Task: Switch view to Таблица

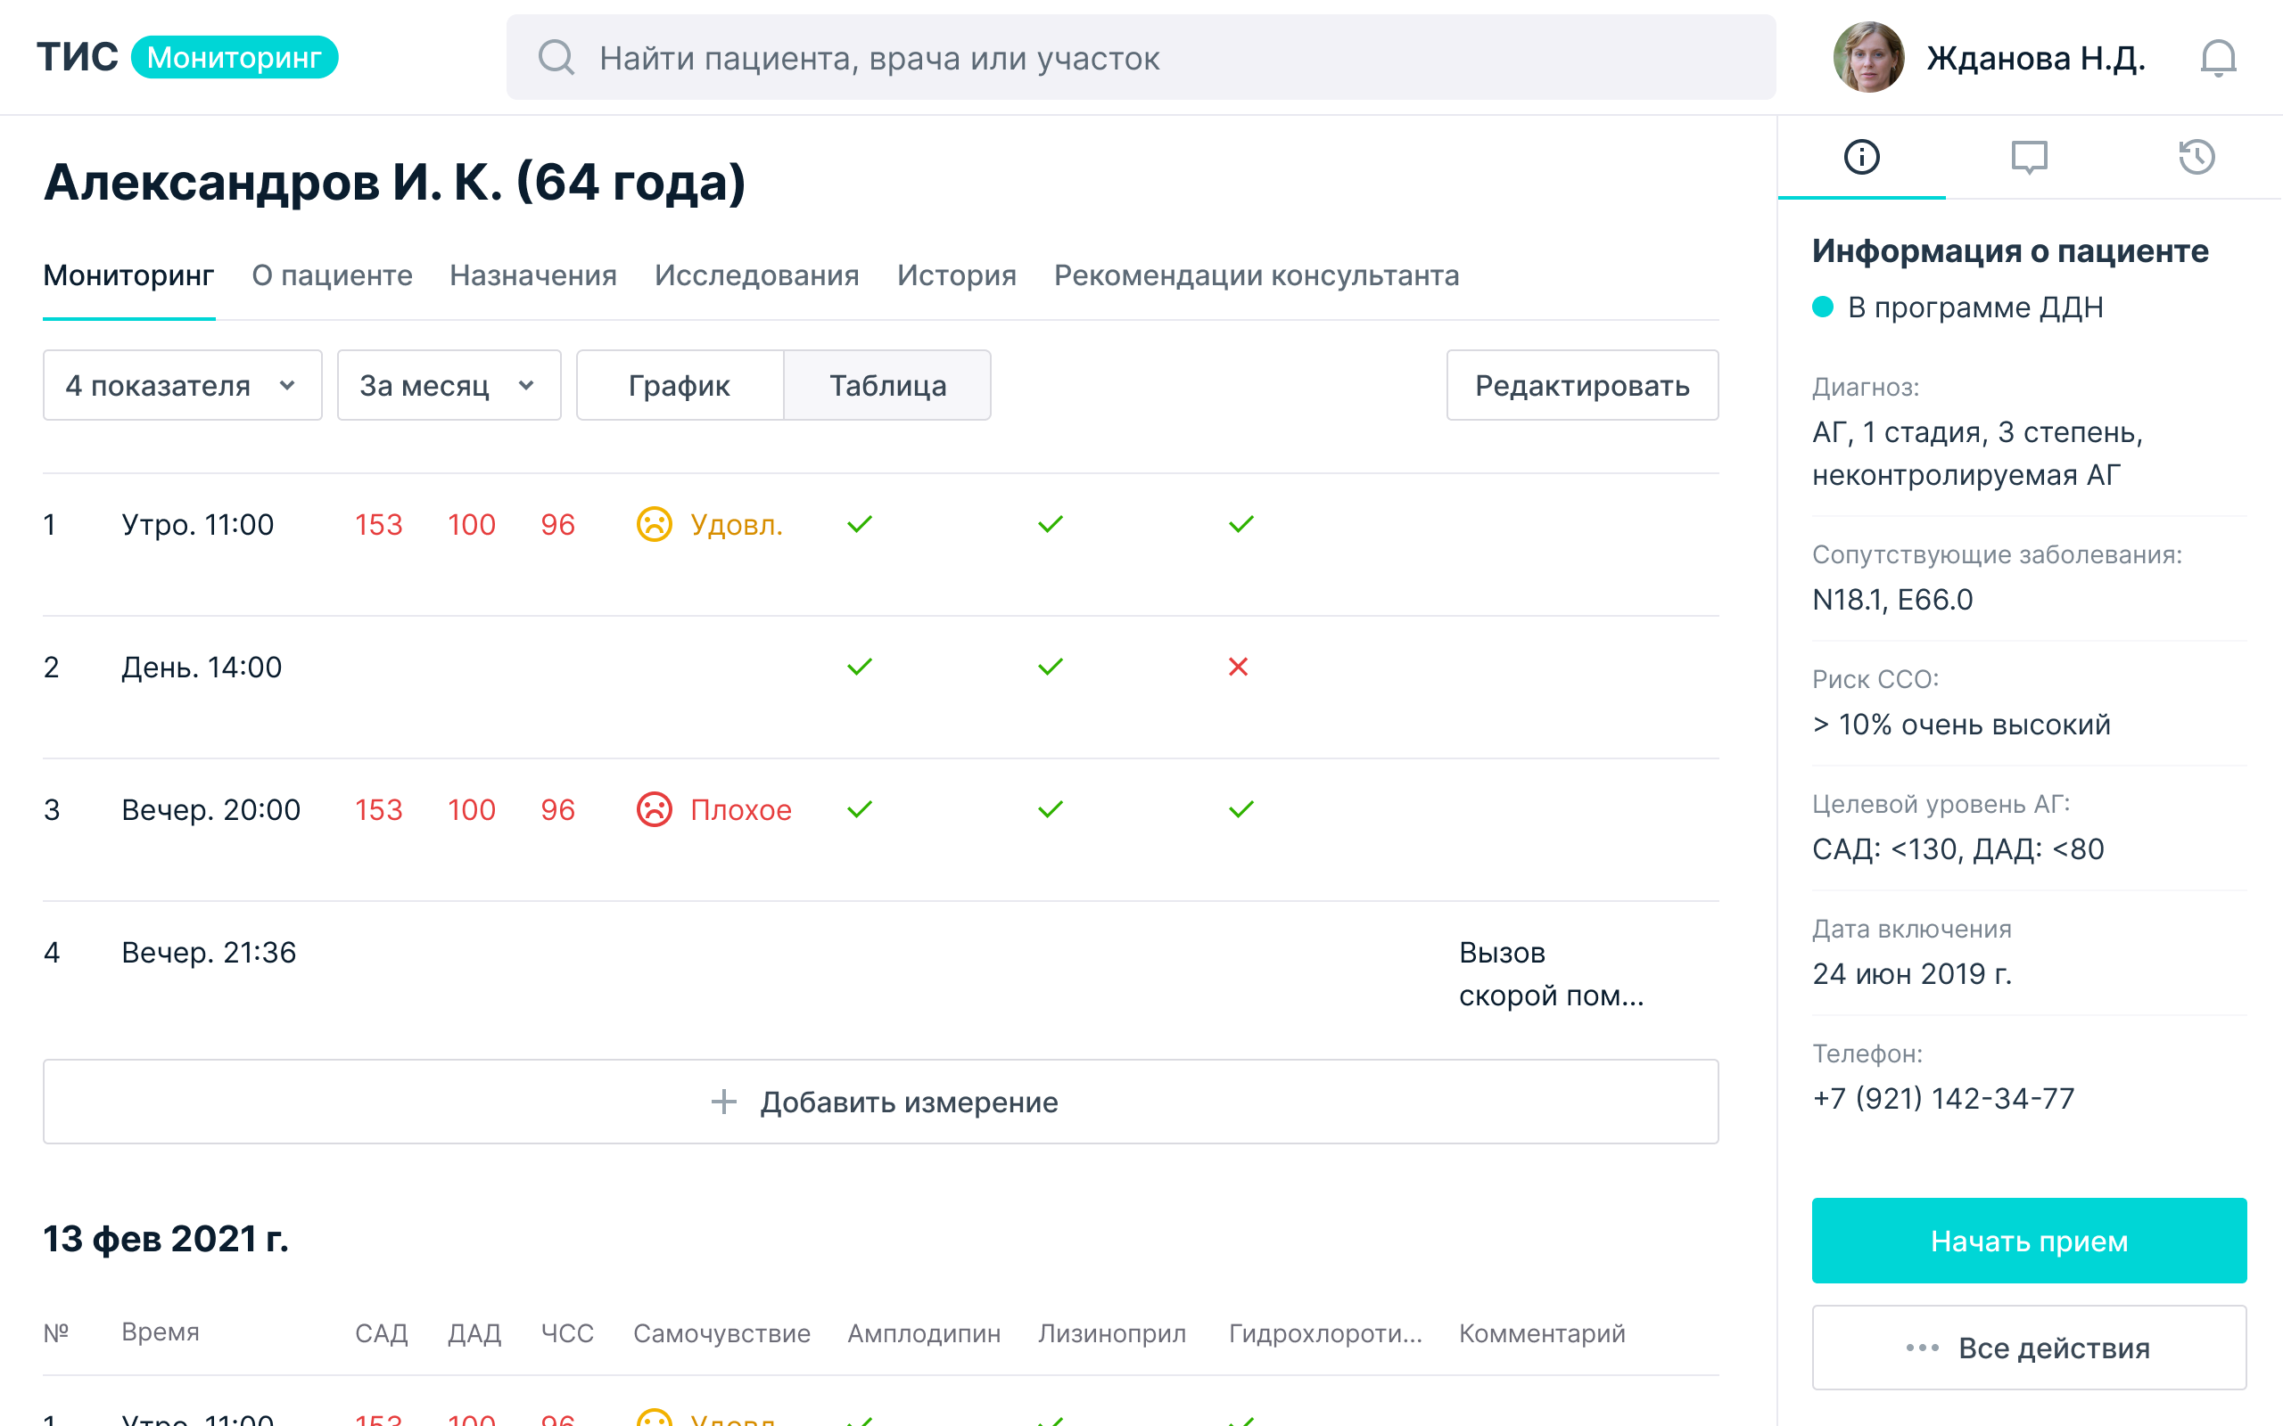Action: pyautogui.click(x=886, y=386)
